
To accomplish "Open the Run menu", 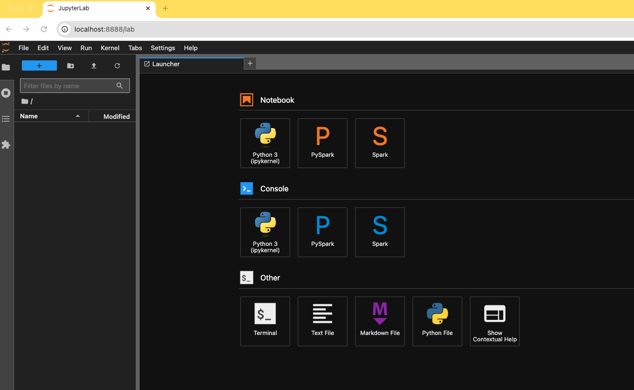I will tap(86, 48).
